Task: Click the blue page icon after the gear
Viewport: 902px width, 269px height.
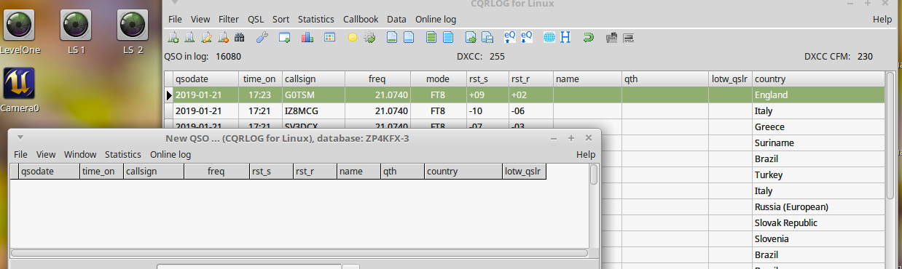Action: pyautogui.click(x=392, y=37)
